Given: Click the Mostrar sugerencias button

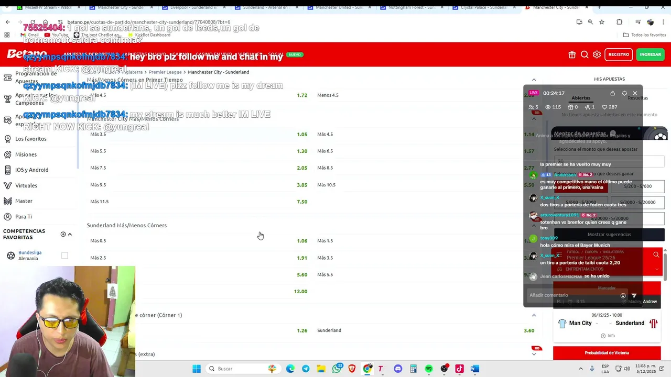Looking at the screenshot, I should pos(609,235).
